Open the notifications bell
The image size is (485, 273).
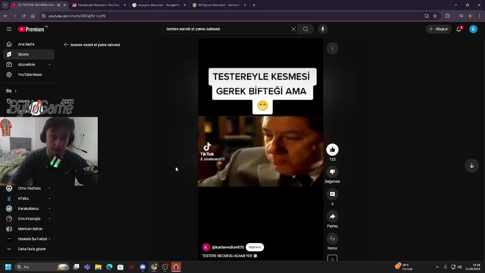[459, 29]
